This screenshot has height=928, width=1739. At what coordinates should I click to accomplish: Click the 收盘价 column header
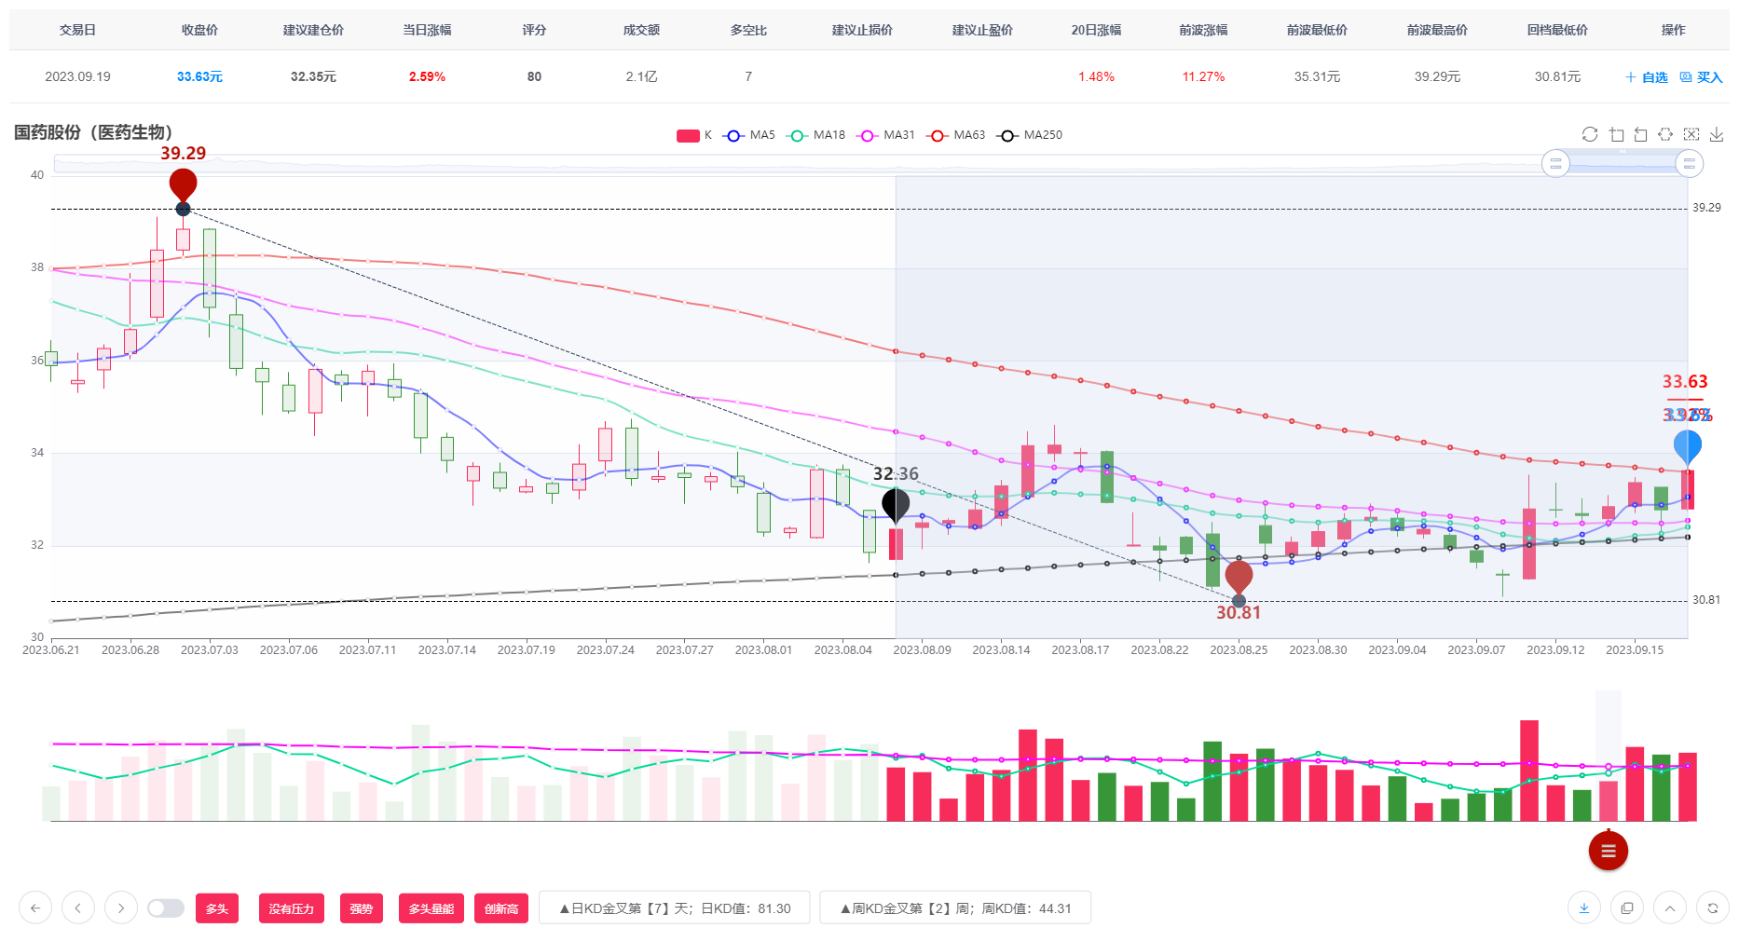[199, 30]
